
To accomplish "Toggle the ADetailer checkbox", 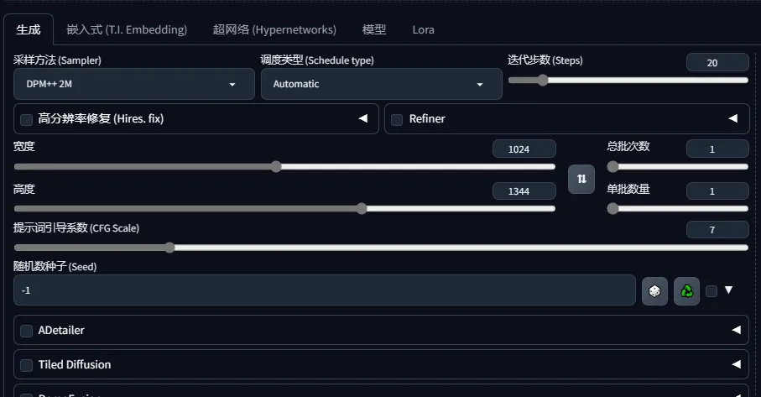I will [27, 331].
